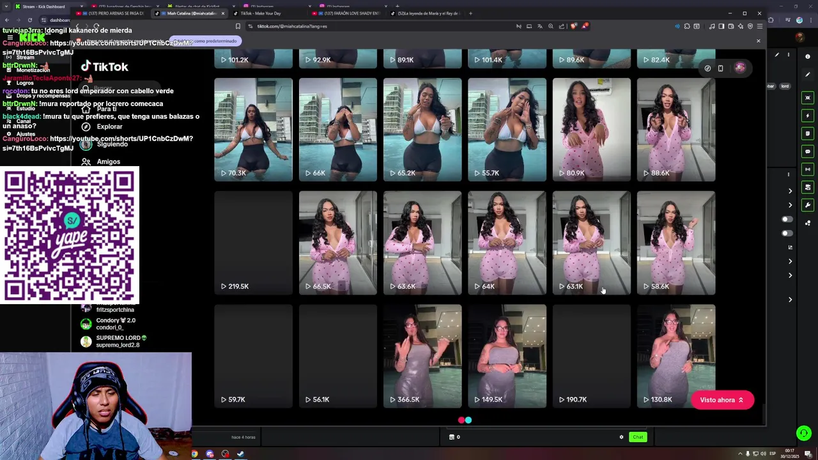This screenshot has height=460, width=818.
Task: Toggle the second switch in Kick panel
Action: 787,233
